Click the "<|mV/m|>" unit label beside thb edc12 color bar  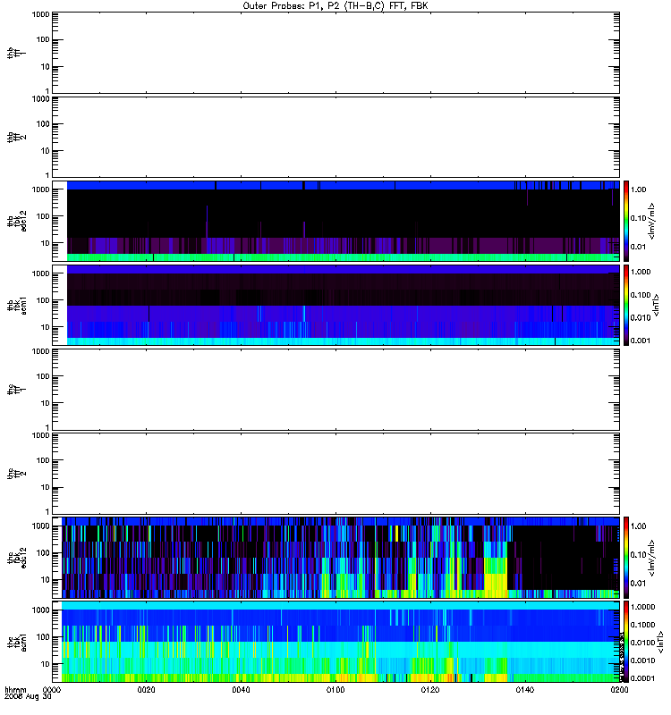[651, 221]
